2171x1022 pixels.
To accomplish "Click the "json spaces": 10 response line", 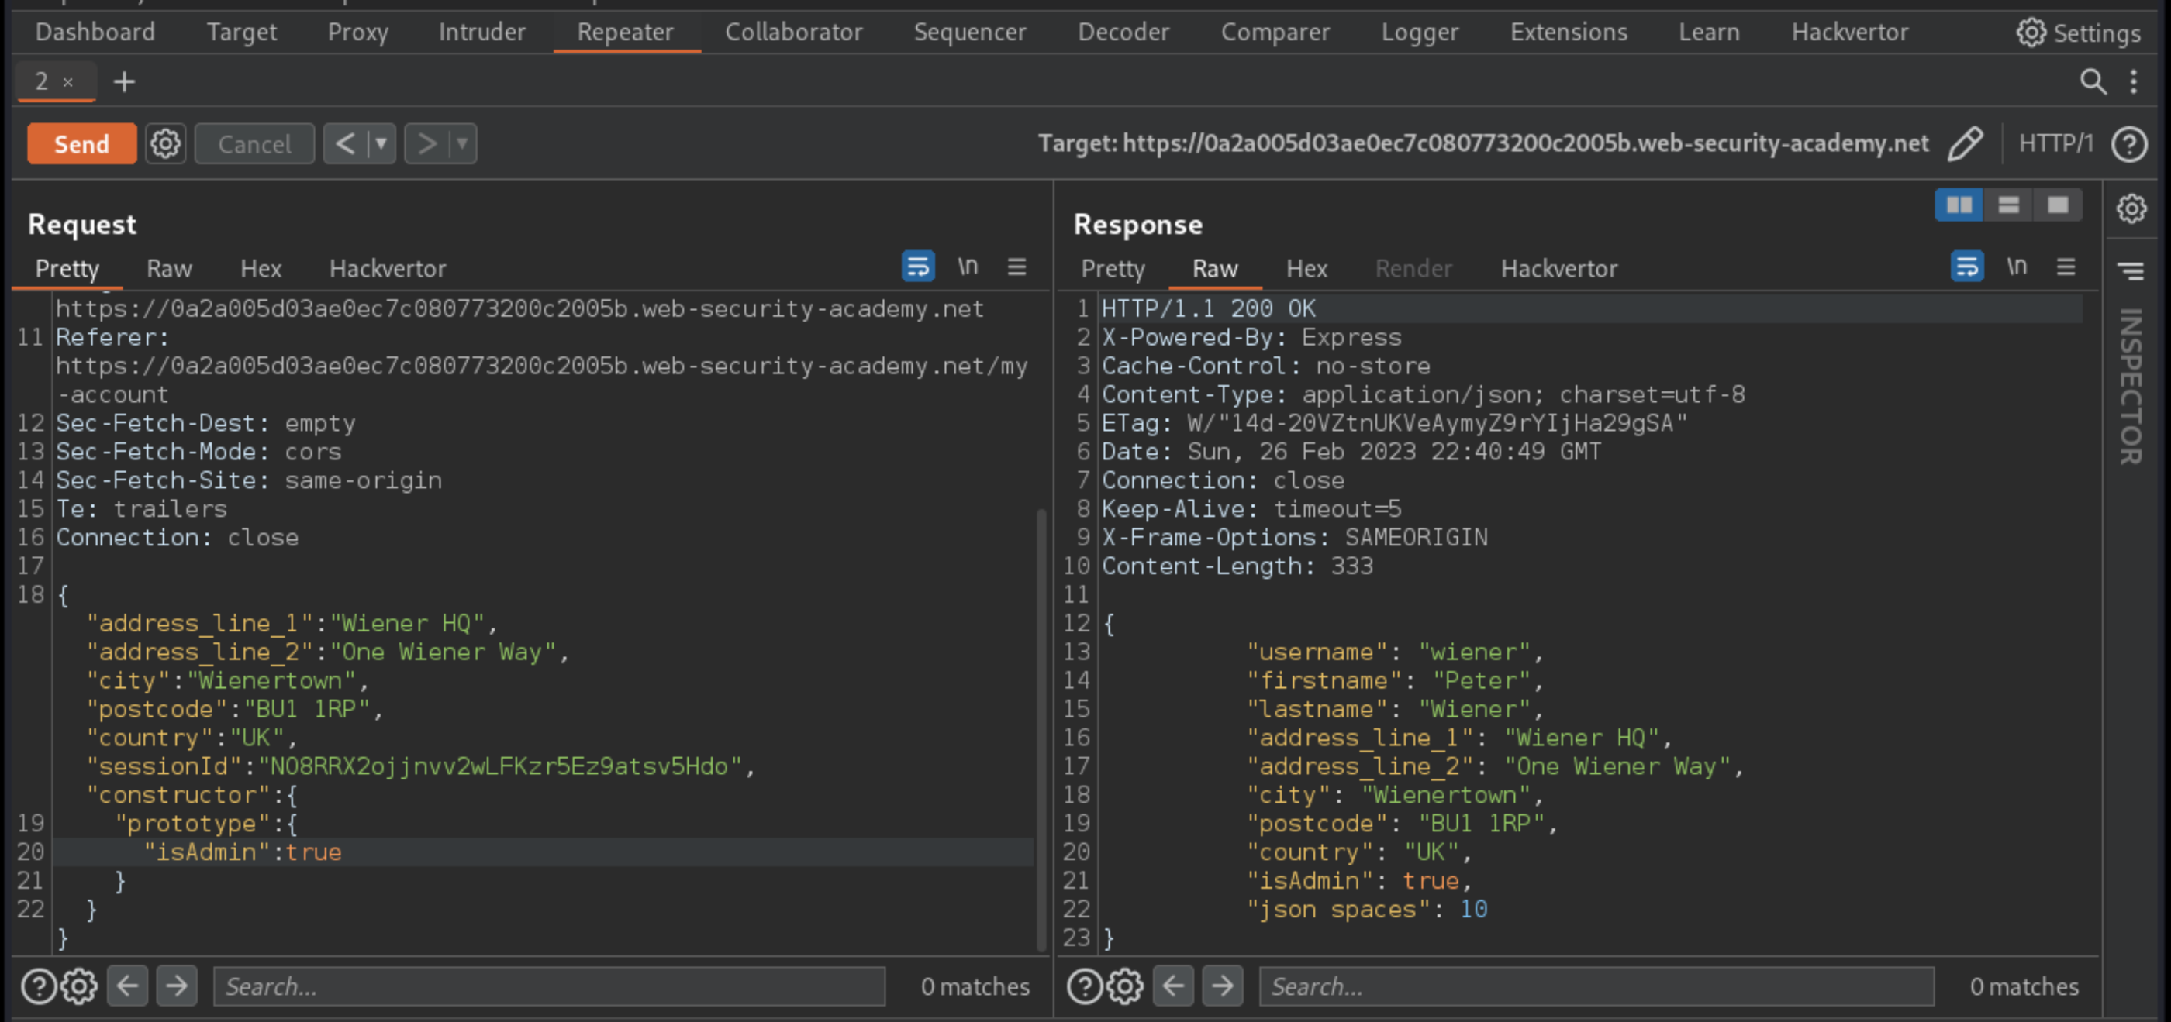I will 1367,909.
